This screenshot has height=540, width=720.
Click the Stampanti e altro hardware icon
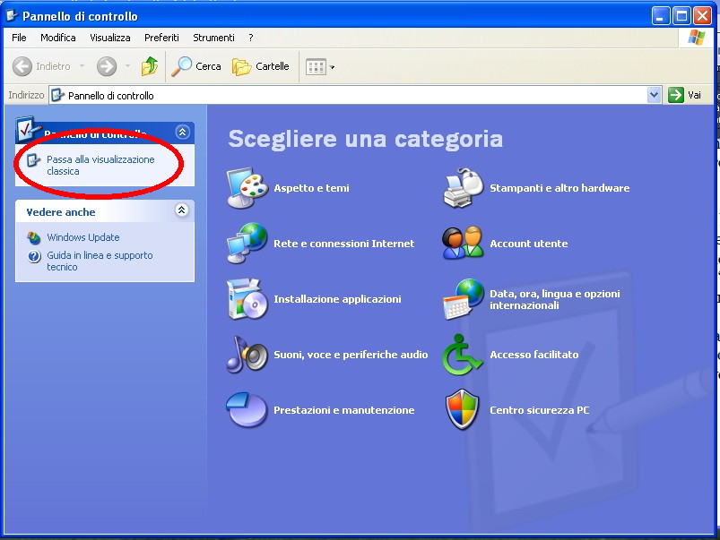[x=464, y=188]
